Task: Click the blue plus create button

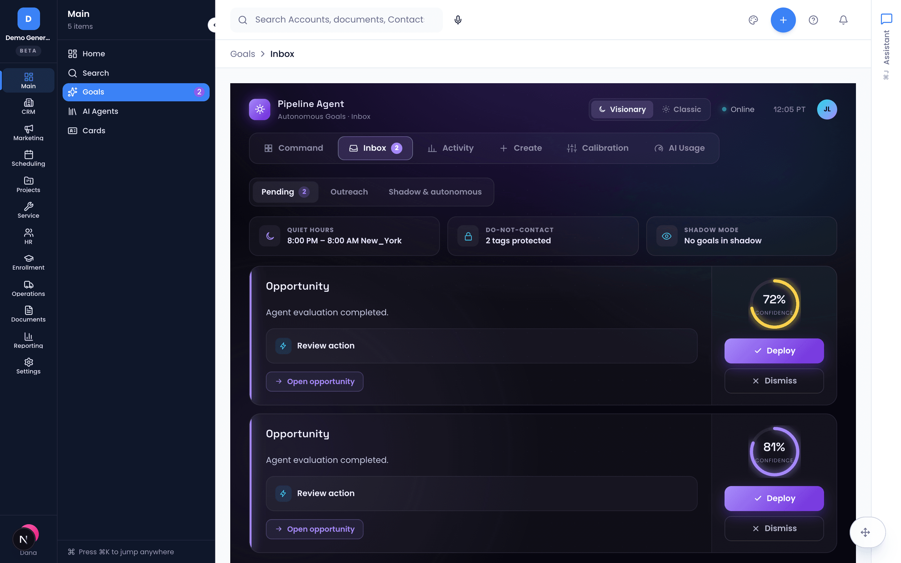Action: pos(783,20)
